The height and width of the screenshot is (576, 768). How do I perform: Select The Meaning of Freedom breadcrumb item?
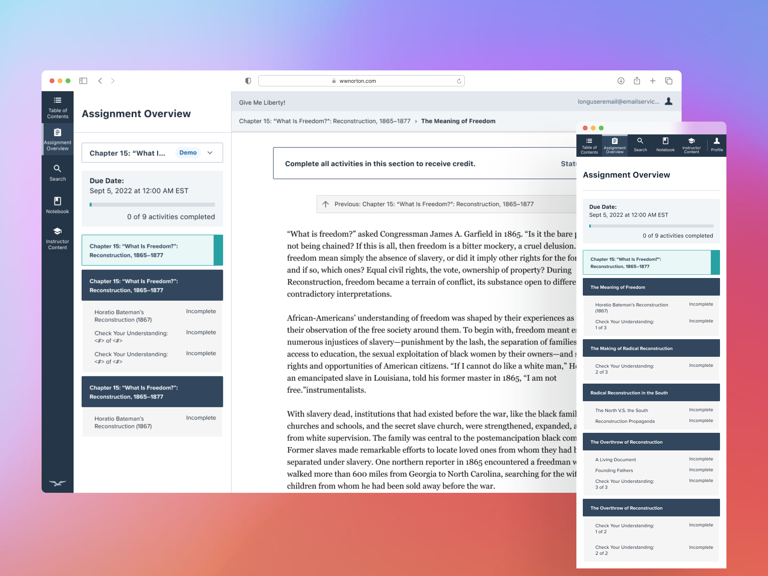point(458,121)
